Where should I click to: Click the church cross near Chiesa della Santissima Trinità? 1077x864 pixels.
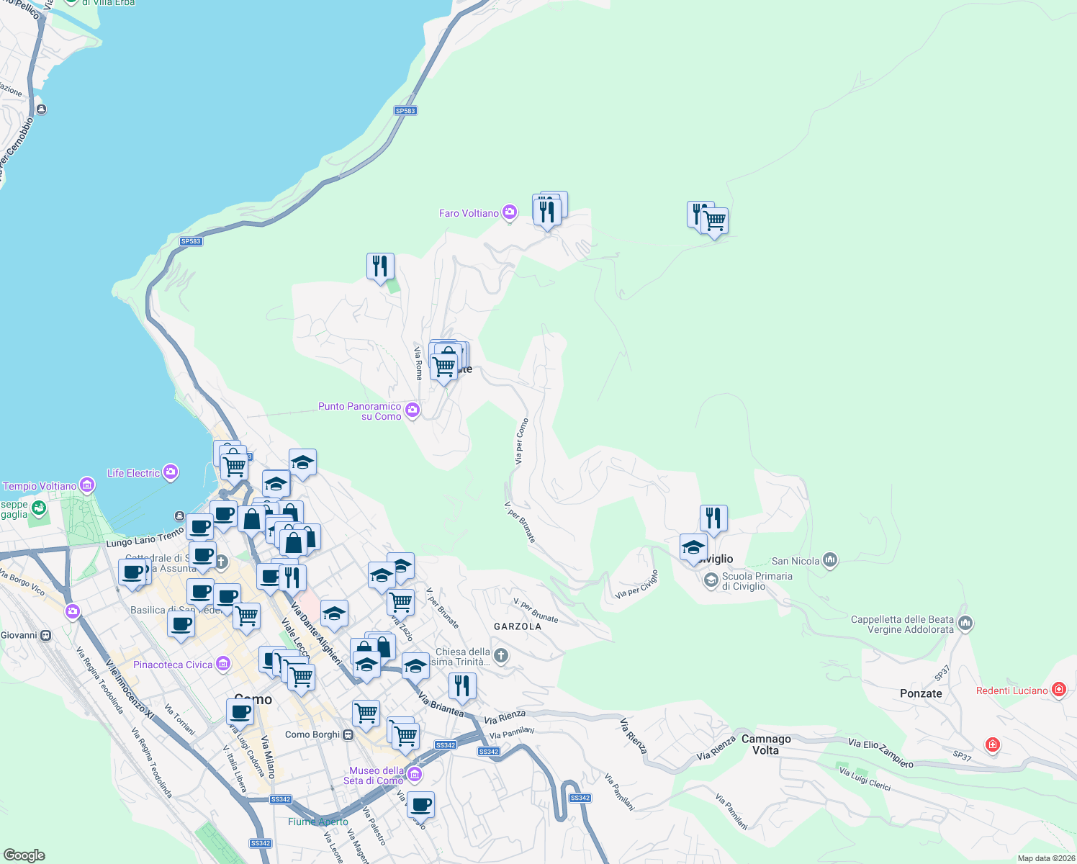click(x=500, y=656)
